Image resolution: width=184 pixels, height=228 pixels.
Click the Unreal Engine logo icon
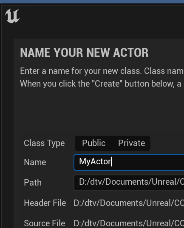12,16
